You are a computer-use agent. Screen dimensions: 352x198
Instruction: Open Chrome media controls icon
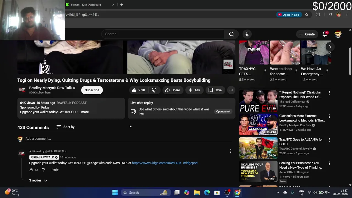pos(331,15)
